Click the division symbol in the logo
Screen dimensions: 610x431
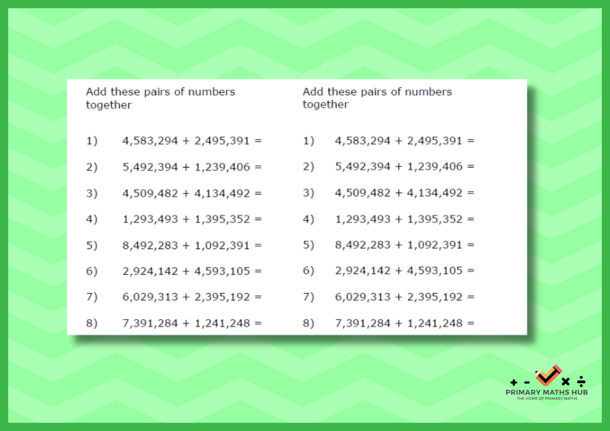[582, 382]
